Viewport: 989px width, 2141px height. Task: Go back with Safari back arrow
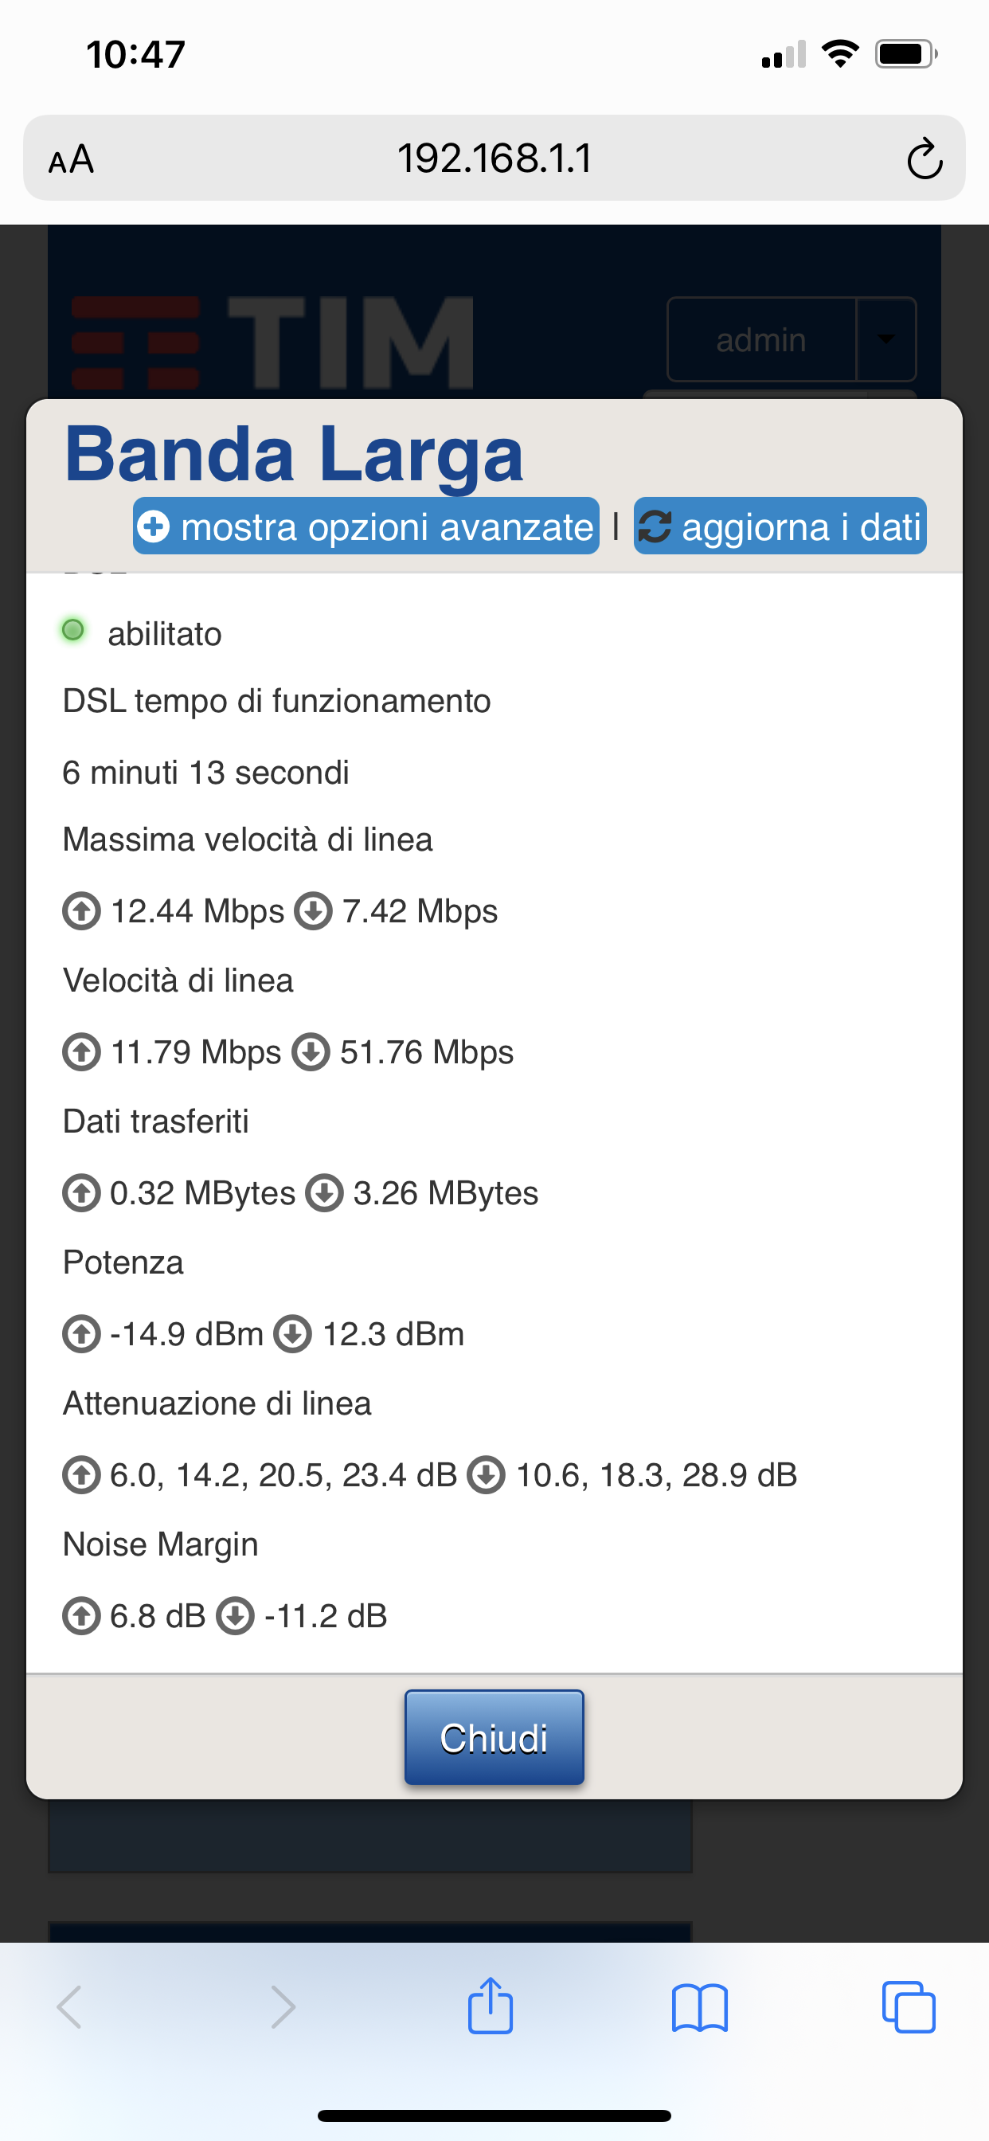[70, 2007]
